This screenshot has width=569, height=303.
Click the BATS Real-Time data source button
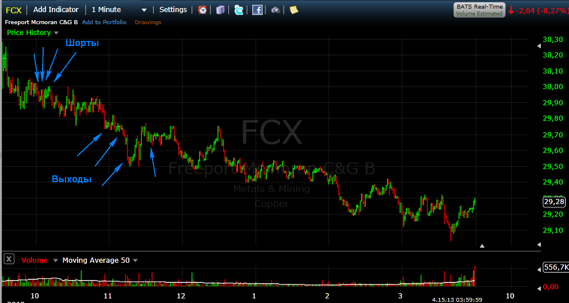tap(479, 10)
